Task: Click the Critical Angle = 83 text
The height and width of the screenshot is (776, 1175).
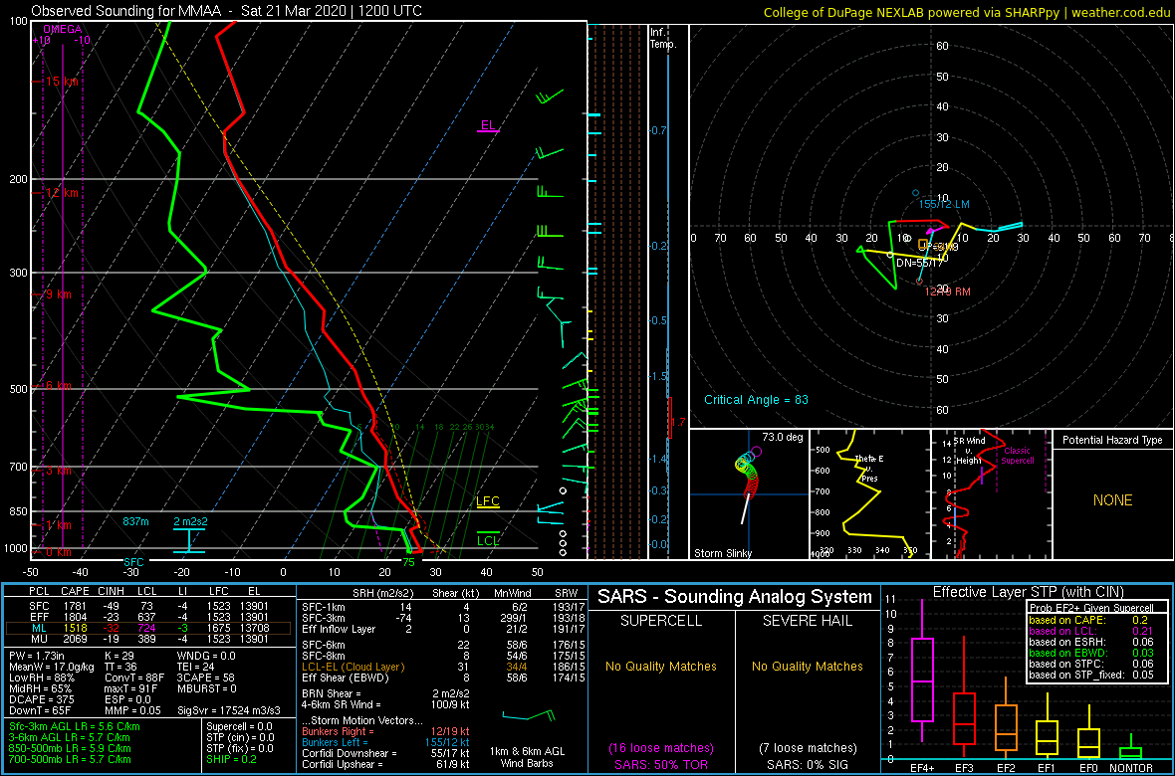Action: [x=756, y=400]
